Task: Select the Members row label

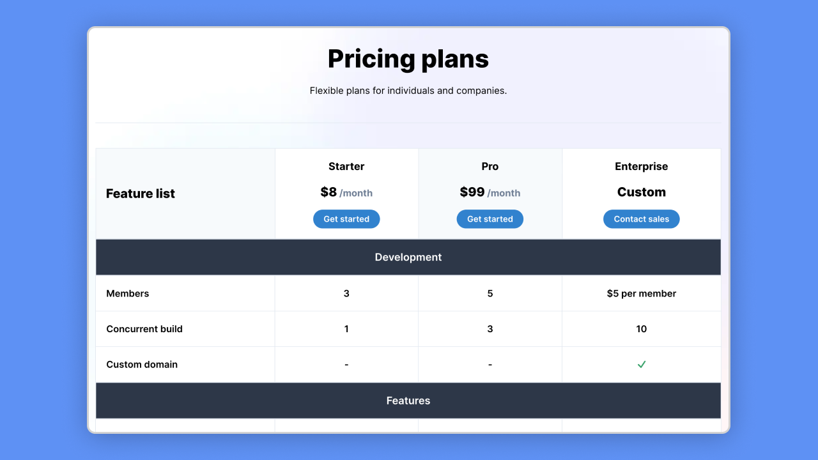Action: coord(128,294)
